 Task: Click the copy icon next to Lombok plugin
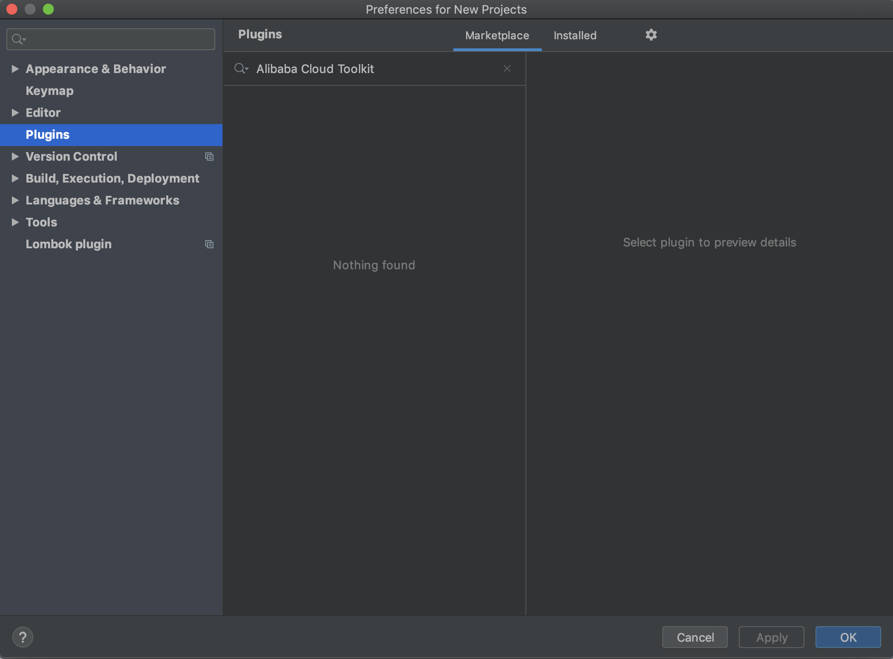click(x=209, y=244)
